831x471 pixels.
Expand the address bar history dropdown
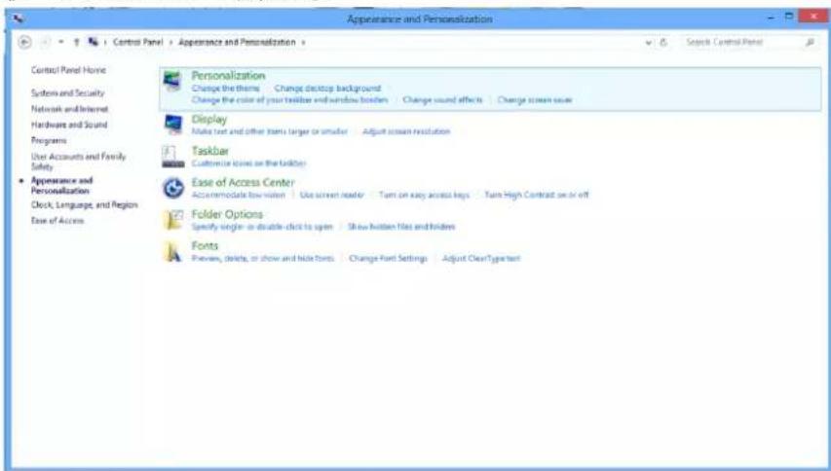tap(649, 43)
